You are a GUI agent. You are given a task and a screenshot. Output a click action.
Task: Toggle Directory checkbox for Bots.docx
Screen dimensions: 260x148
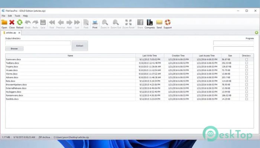tap(246, 81)
